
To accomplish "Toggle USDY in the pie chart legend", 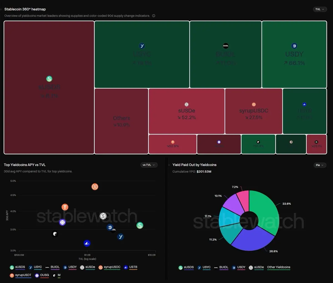I will tap(239, 268).
